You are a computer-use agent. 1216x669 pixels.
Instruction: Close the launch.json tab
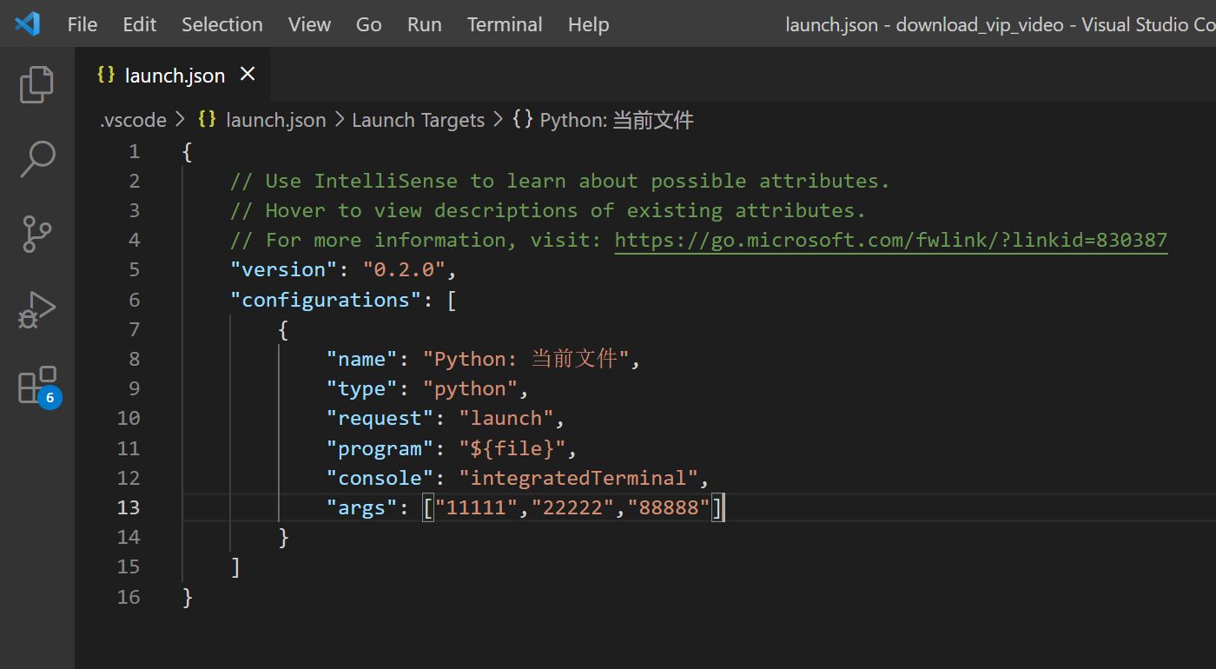point(248,75)
